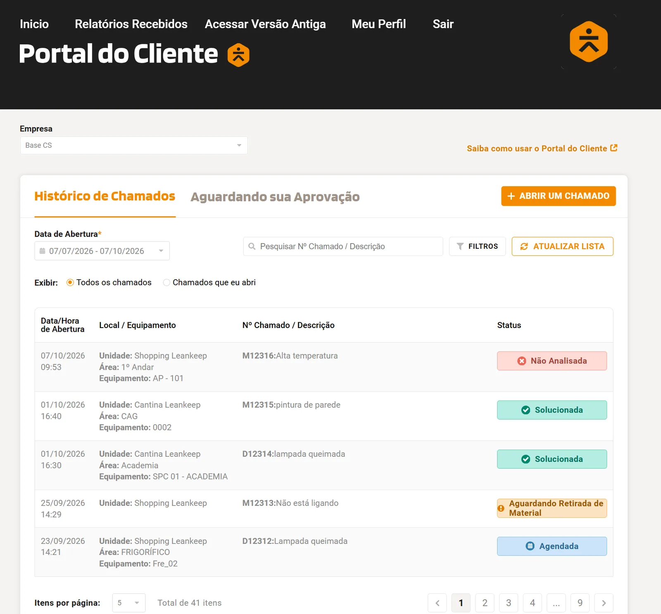Click Sair to log out

[443, 24]
